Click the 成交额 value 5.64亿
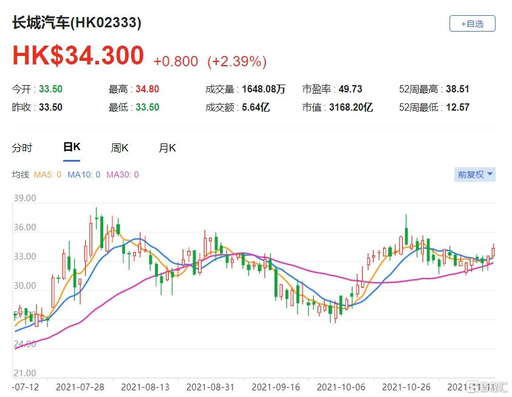Viewport: 512px width, 397px height. pyautogui.click(x=256, y=107)
